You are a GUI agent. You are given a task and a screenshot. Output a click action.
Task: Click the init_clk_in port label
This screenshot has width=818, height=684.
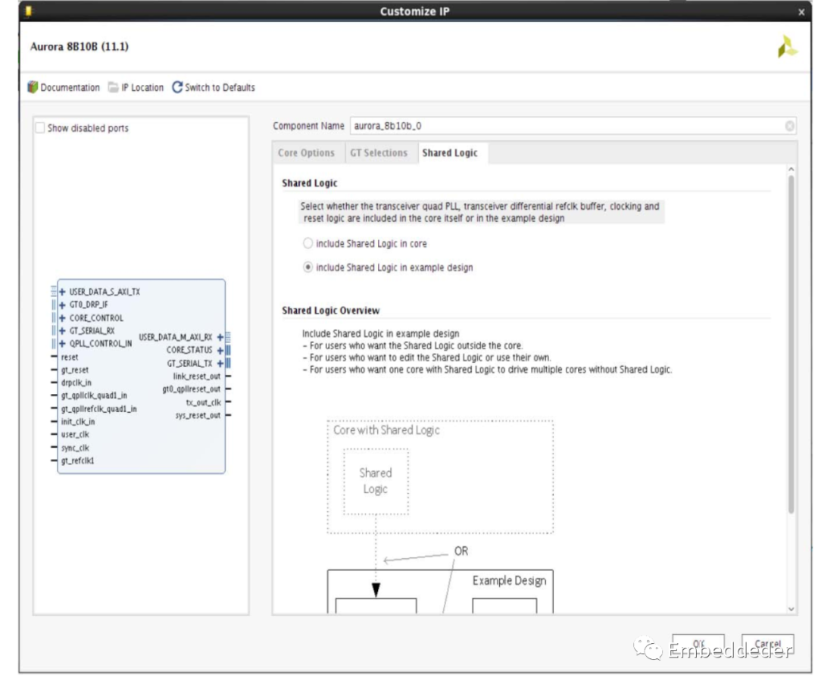78,422
